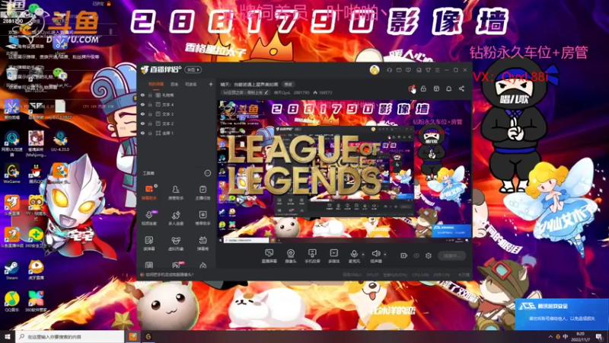Toggle visibility of 文本 3 source

pyautogui.click(x=142, y=114)
